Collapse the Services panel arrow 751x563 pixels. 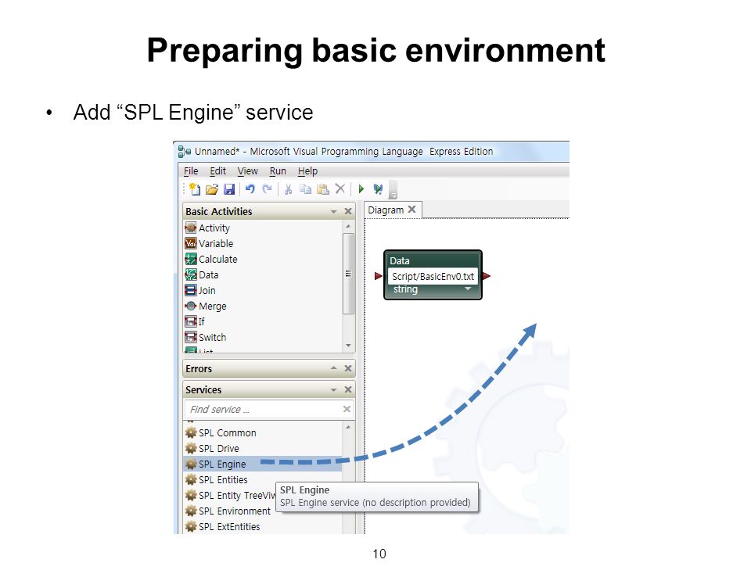coord(333,390)
